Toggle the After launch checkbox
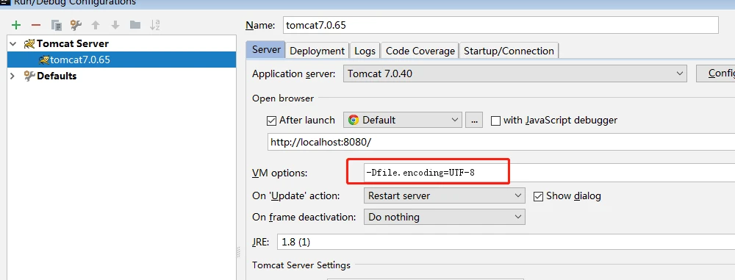735x280 pixels. click(271, 121)
